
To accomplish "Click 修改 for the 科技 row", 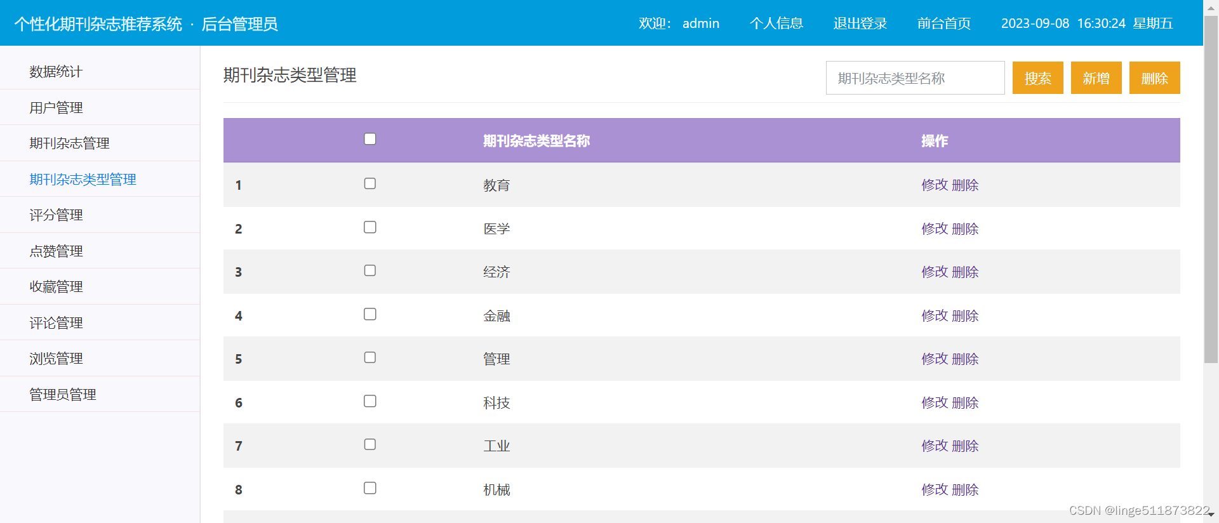I will tap(935, 402).
